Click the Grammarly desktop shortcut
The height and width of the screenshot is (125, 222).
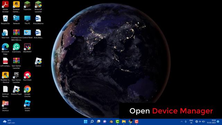pyautogui.click(x=16, y=48)
